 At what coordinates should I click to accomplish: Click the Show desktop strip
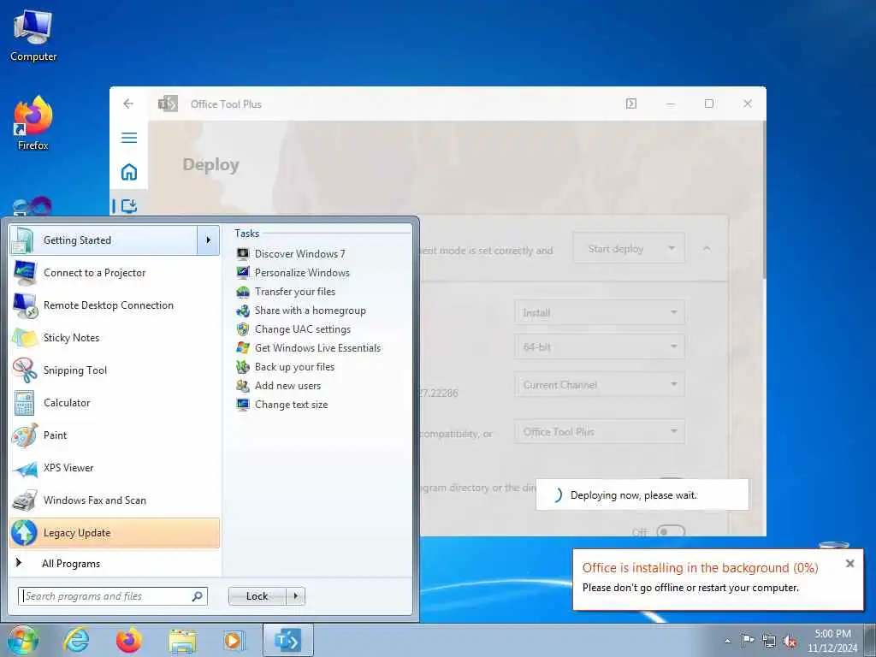click(x=870, y=640)
